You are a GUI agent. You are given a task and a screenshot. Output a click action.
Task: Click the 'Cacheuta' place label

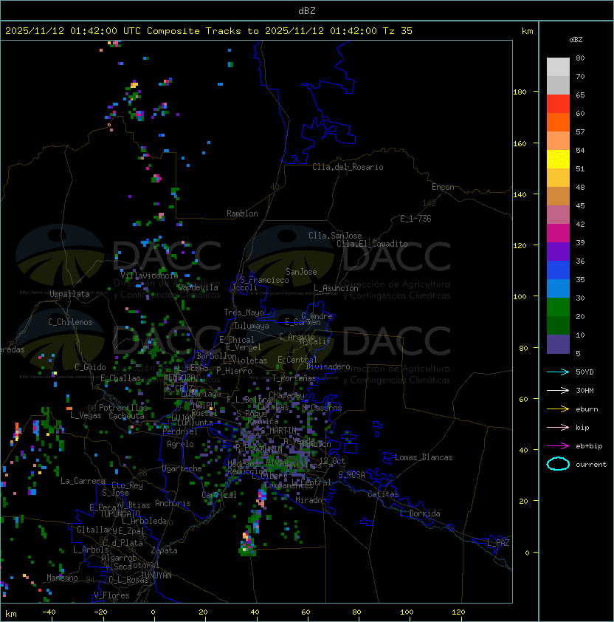click(126, 416)
